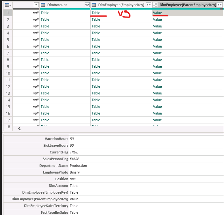Open the Value link in row 16
This screenshot has height=215, width=224.
point(157,113)
